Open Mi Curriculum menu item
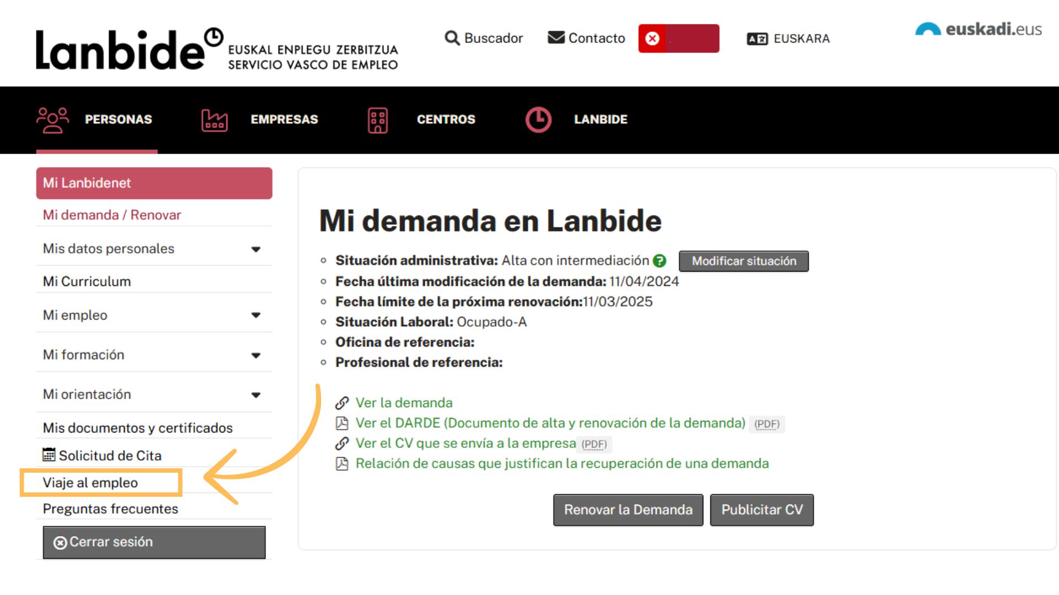 tap(87, 282)
